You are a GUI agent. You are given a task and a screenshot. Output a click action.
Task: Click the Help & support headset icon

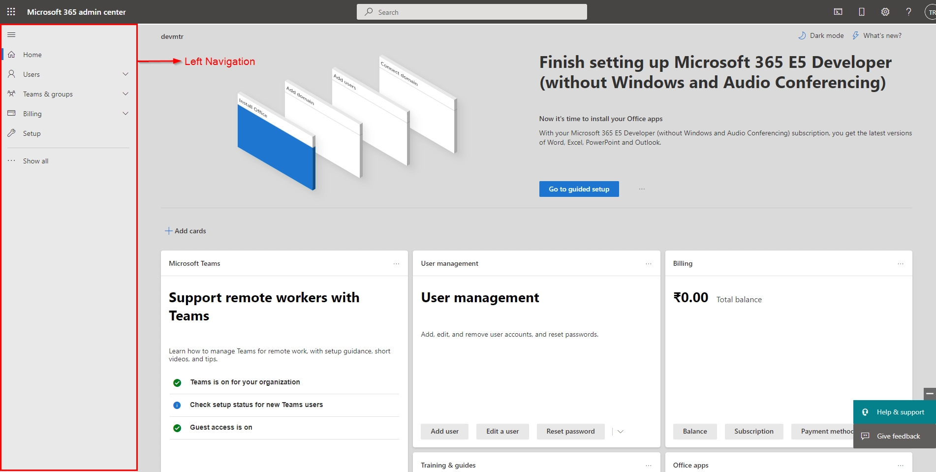[x=865, y=412]
